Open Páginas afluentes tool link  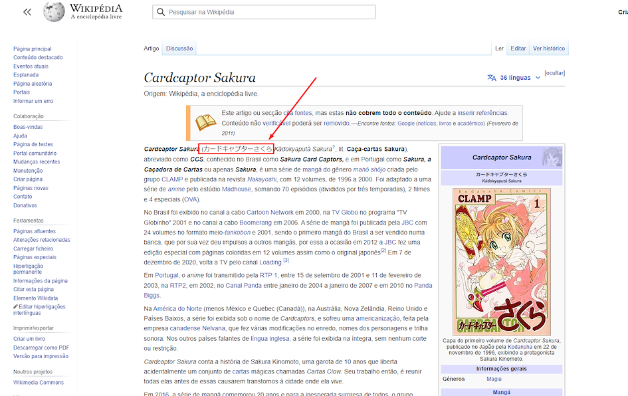tap(35, 231)
